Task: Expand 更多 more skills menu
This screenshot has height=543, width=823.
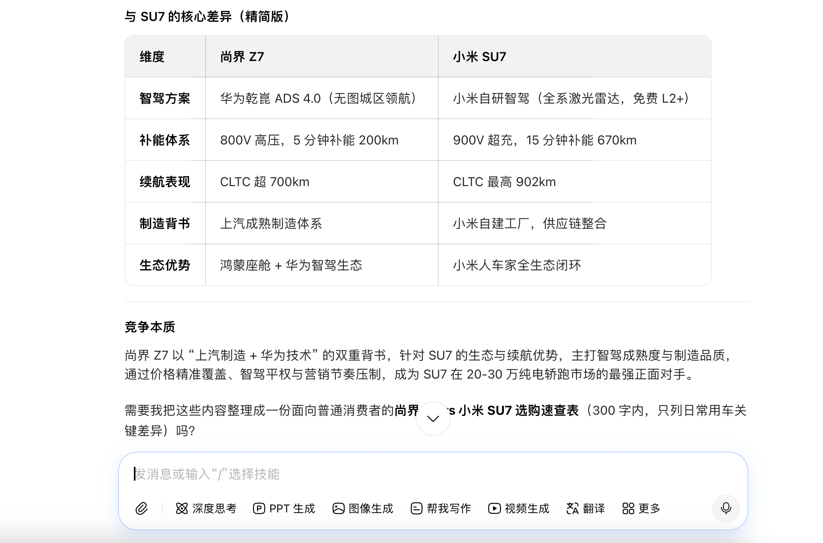Action: tap(641, 508)
